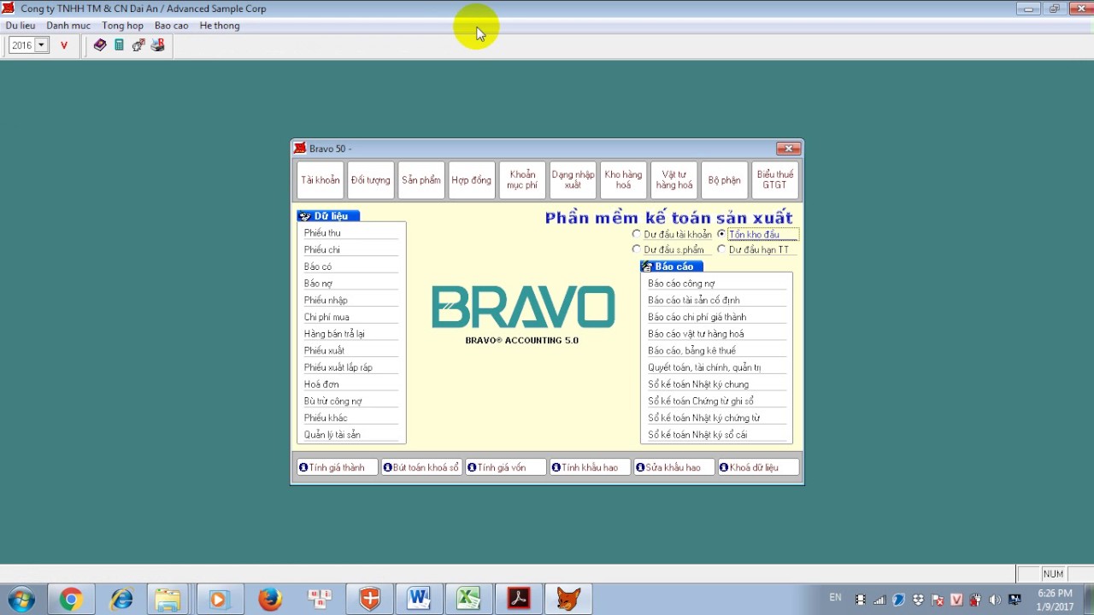Click the Khoản mục phí button
1094x615 pixels.
pyautogui.click(x=522, y=180)
